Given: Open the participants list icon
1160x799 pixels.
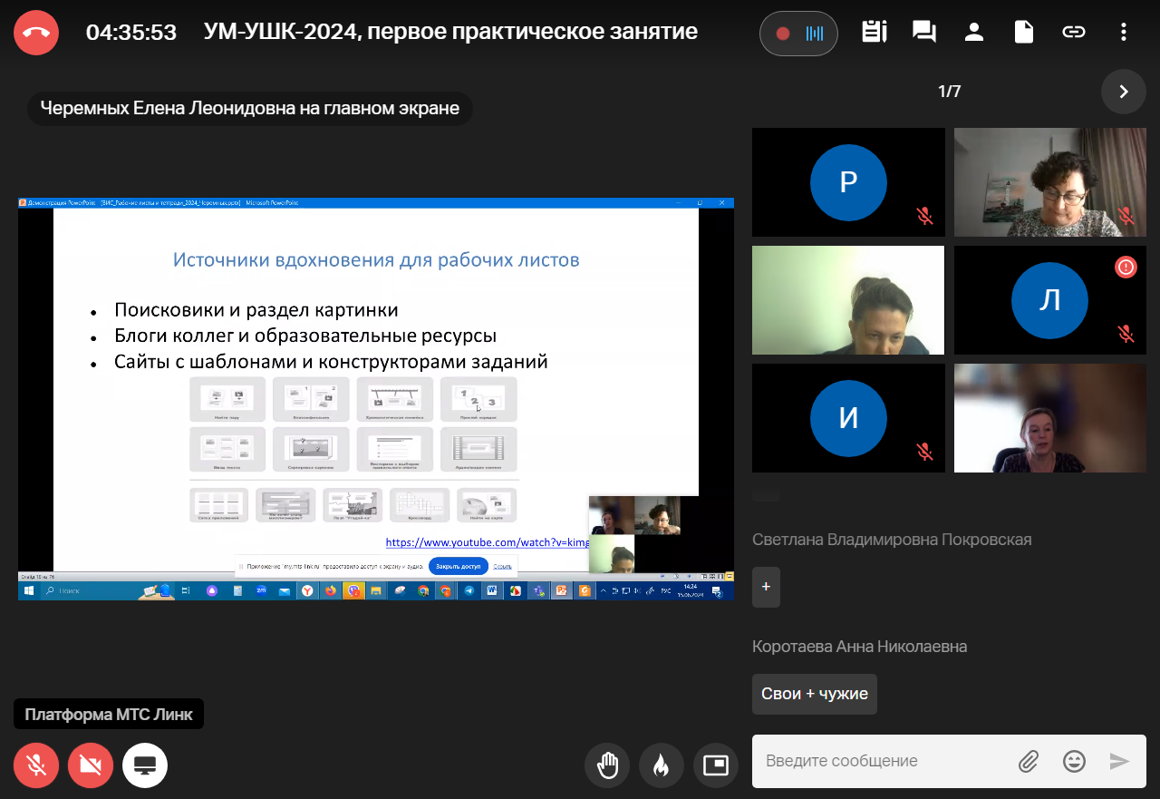Looking at the screenshot, I should pos(974,33).
